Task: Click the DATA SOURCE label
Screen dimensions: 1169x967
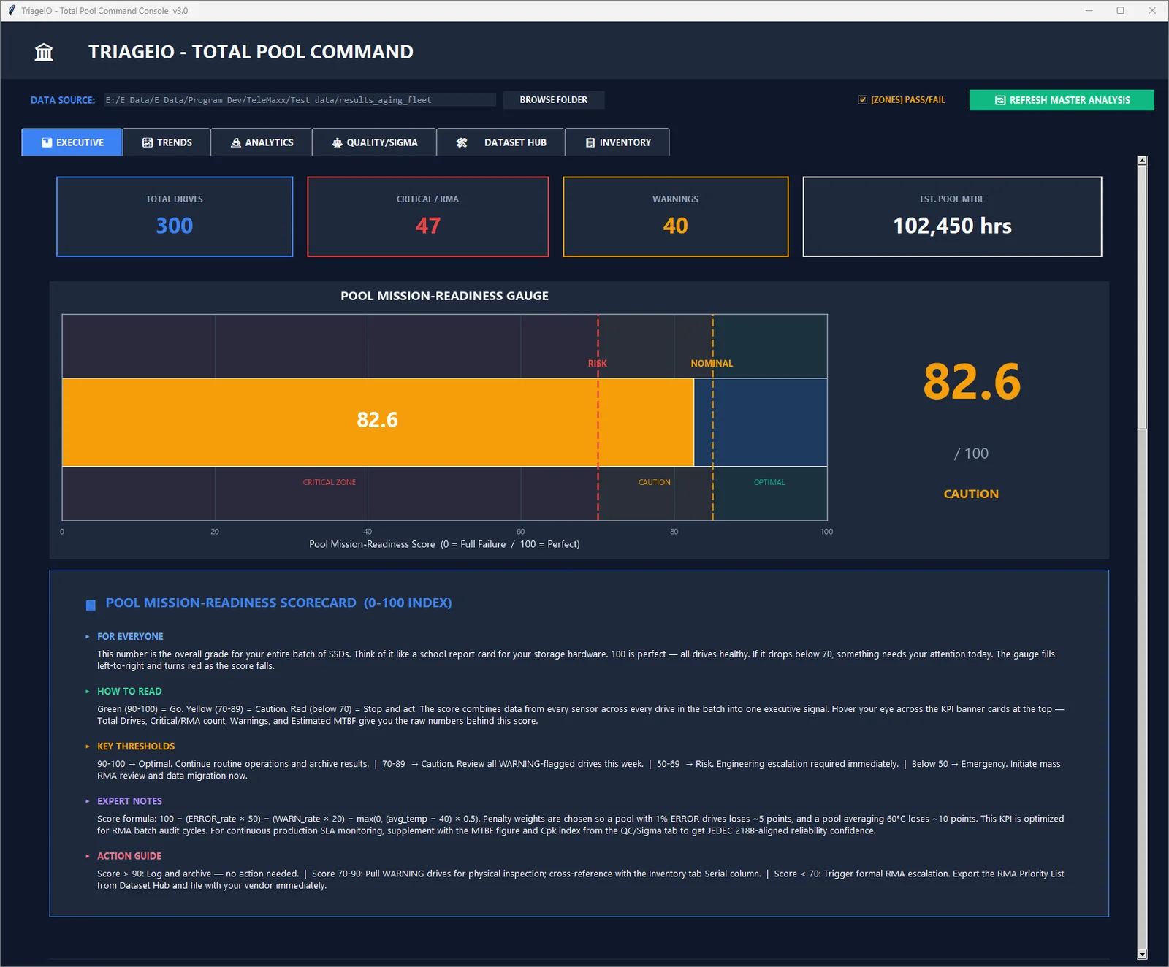Action: coord(63,100)
